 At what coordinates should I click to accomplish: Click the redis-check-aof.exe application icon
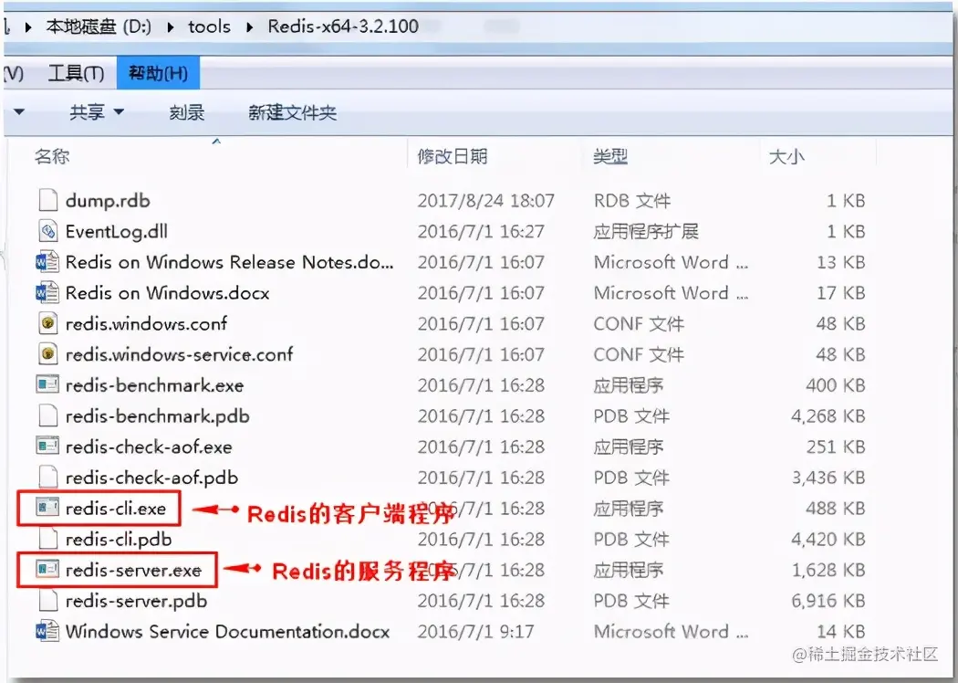[x=47, y=447]
